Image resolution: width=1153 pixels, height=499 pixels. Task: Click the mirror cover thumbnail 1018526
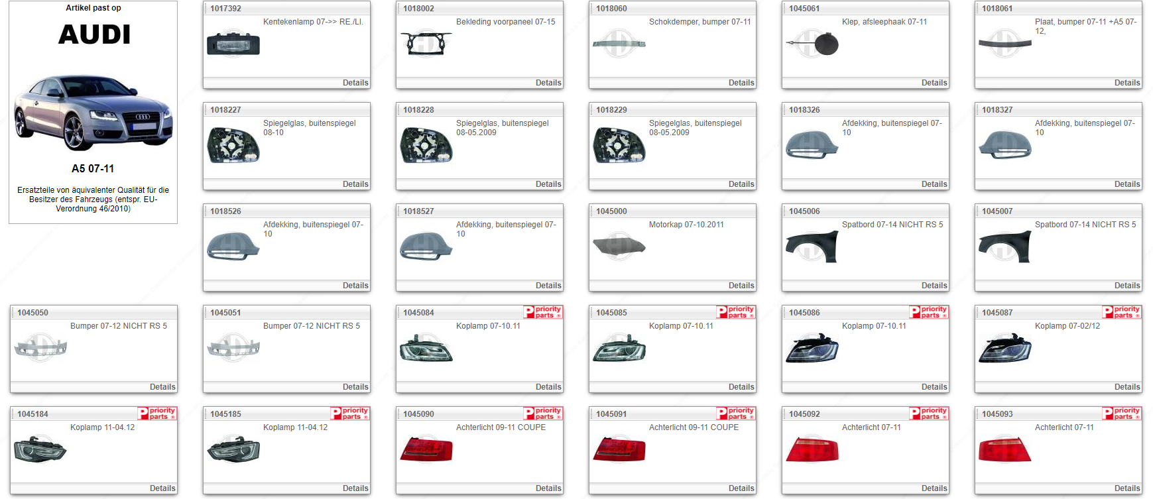[x=233, y=247]
